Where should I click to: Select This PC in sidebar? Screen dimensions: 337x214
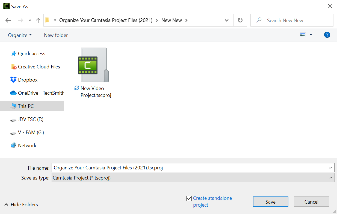(32, 106)
